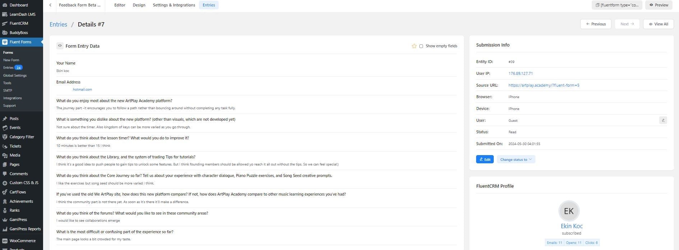Click the View All button
The height and width of the screenshot is (250, 679).
point(658,24)
